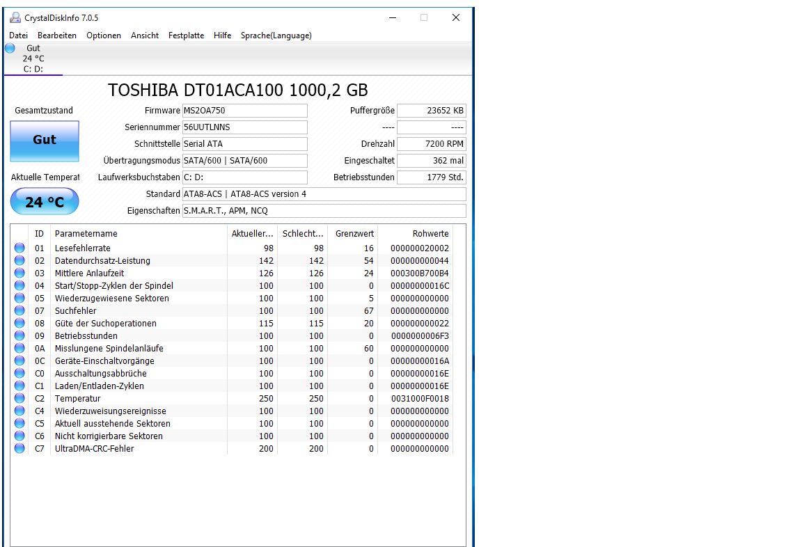Click the Seriennummer field 56UUTLNNS
Image resolution: width=802 pixels, height=547 pixels.
(245, 127)
